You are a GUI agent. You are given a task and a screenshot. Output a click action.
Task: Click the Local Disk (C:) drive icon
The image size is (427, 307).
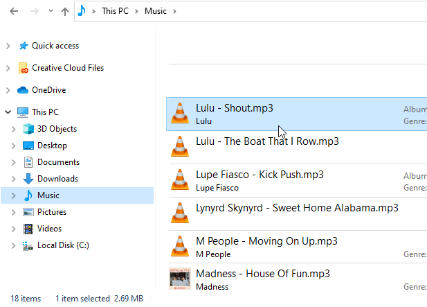coord(28,245)
